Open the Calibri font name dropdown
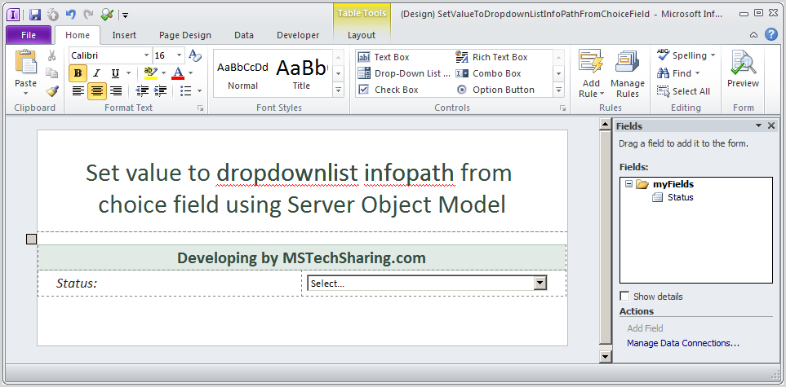This screenshot has width=786, height=387. coord(146,55)
